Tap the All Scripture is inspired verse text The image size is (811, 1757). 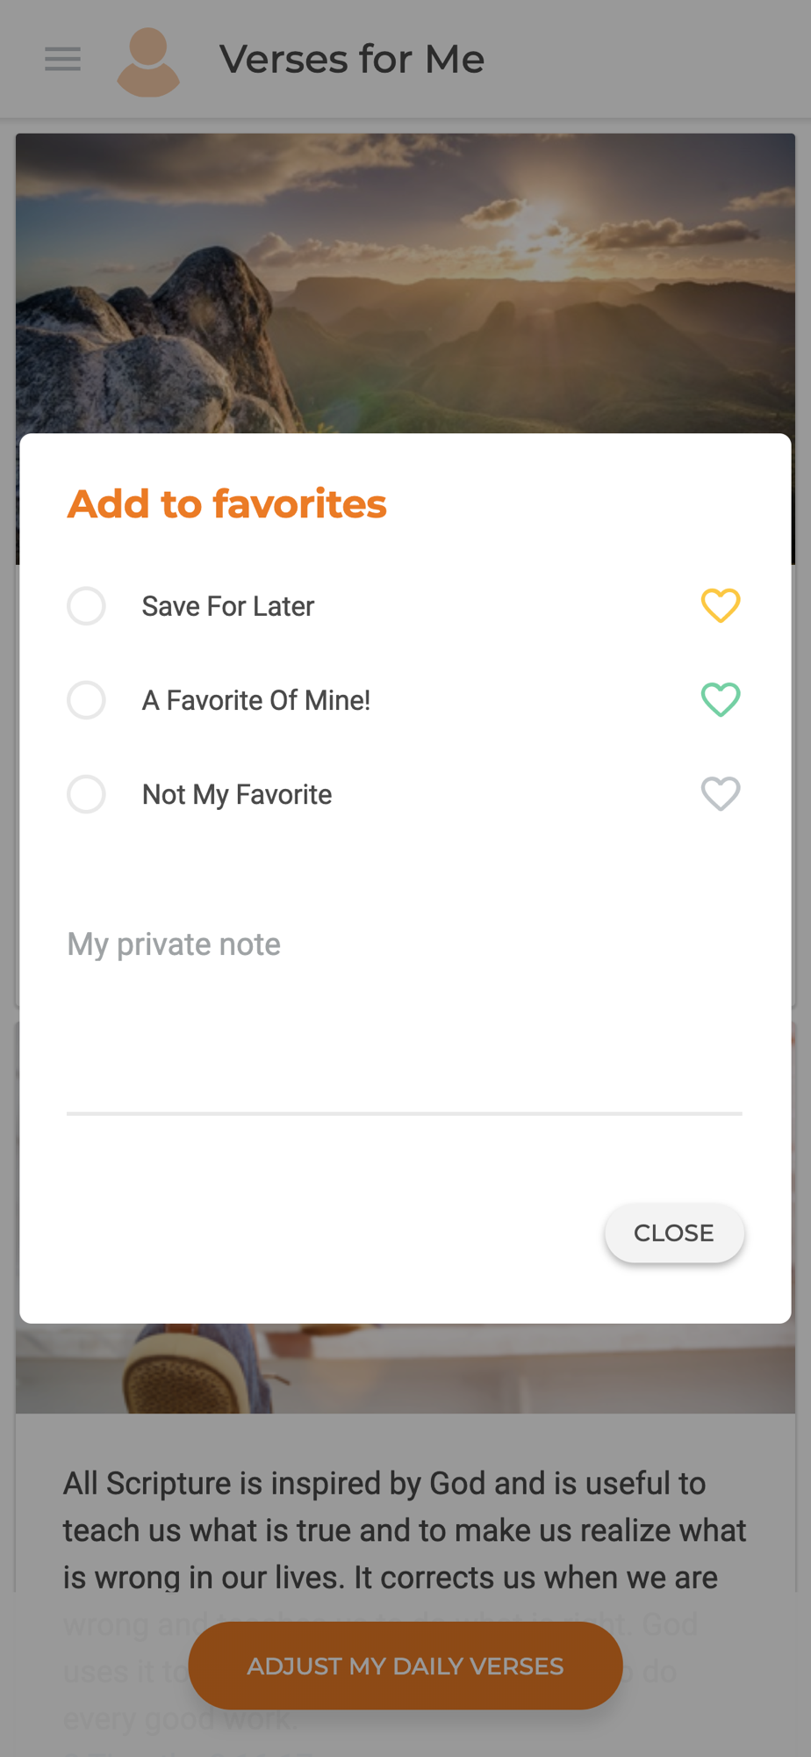[x=405, y=1530]
